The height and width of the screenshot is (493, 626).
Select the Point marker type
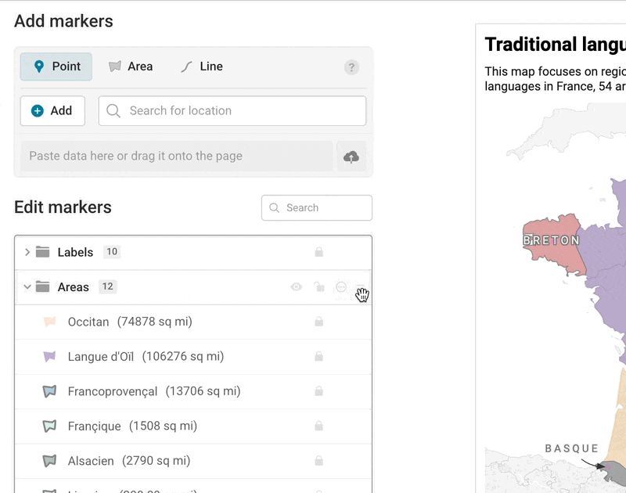[x=56, y=67]
